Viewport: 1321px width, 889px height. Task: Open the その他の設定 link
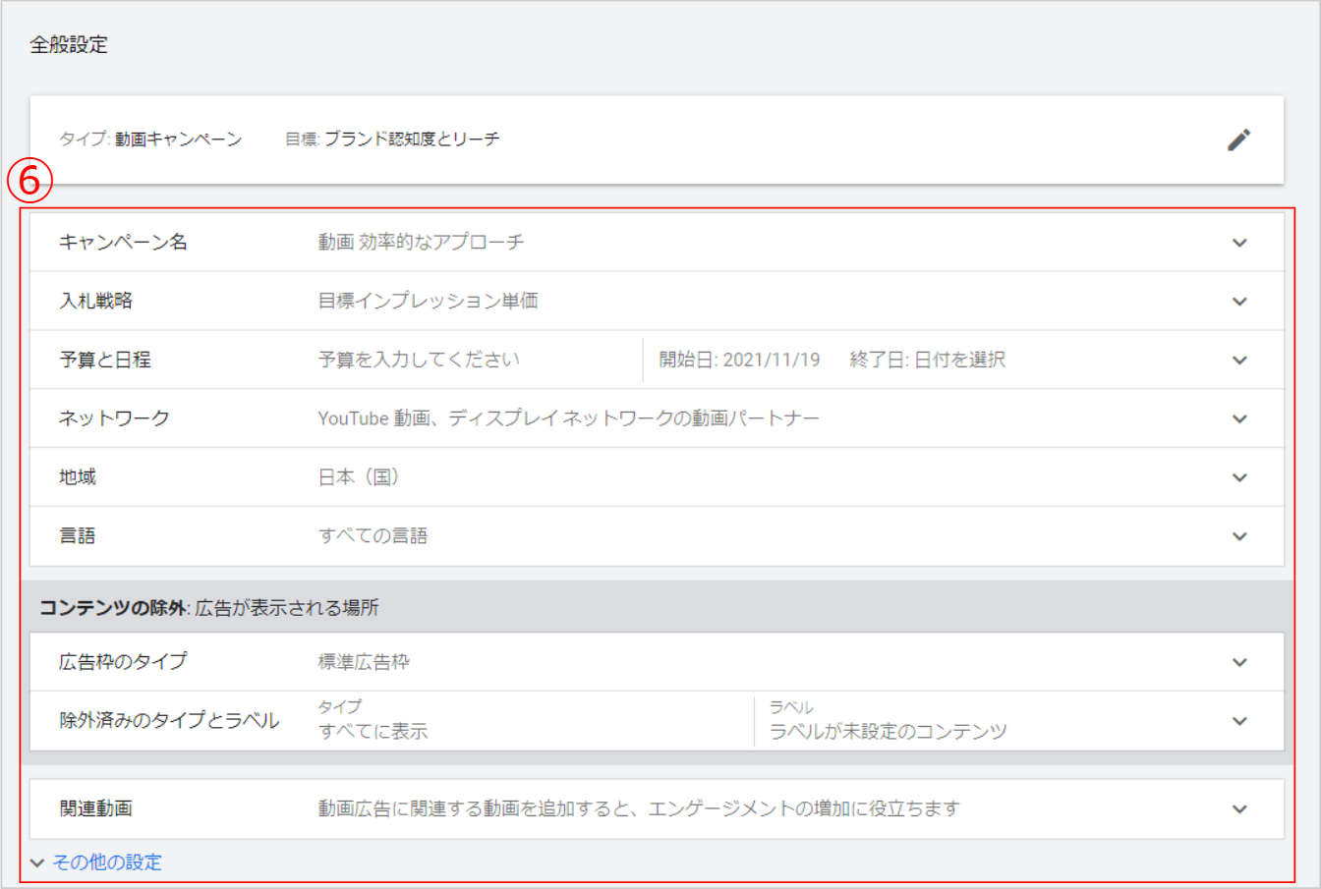click(107, 862)
